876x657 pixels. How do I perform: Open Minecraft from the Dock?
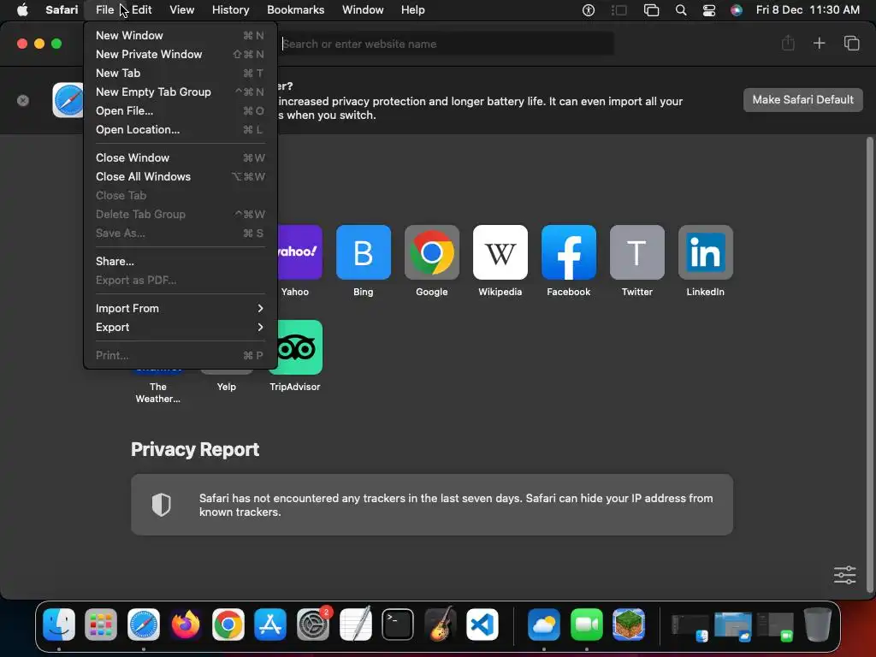[629, 624]
